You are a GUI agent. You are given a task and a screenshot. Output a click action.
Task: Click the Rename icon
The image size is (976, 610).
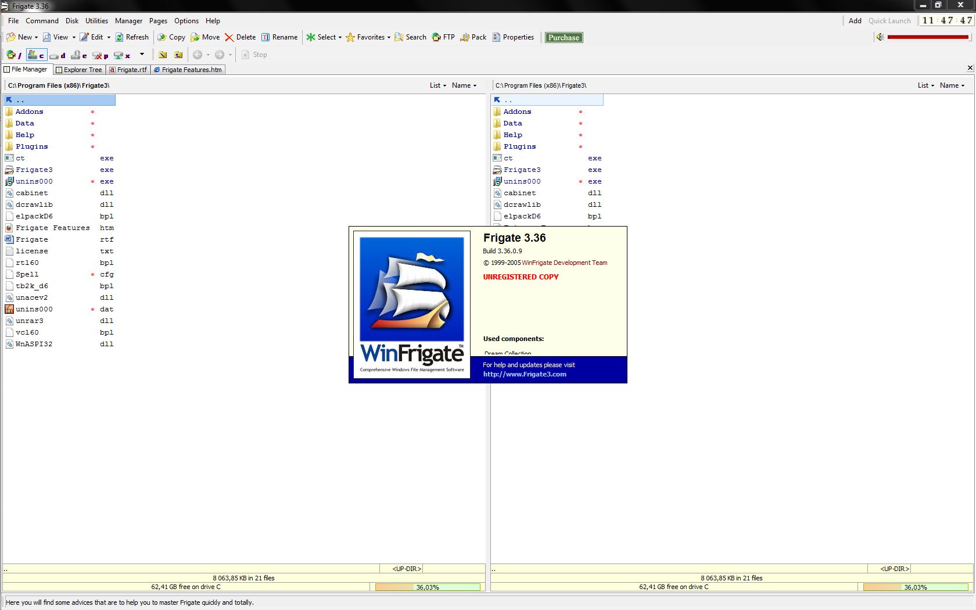[x=265, y=37]
